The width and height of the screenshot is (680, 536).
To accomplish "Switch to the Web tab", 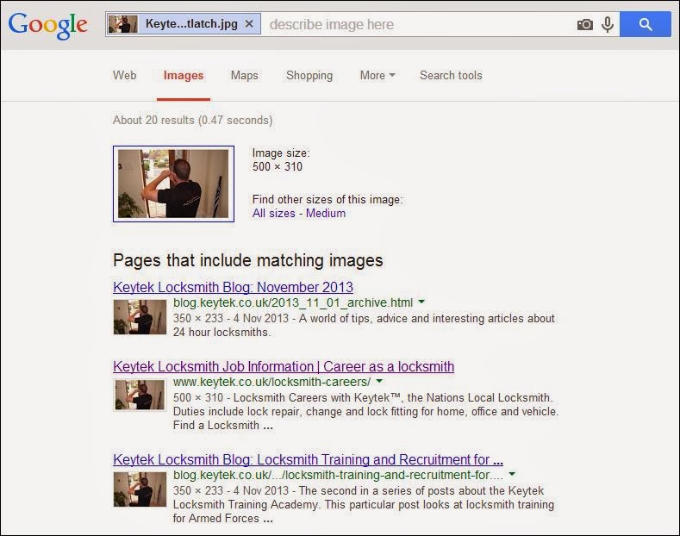I will click(124, 76).
